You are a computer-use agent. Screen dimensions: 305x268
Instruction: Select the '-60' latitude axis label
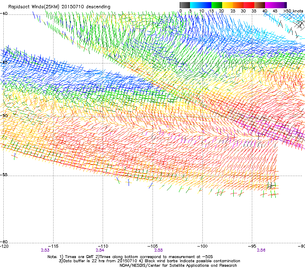click(4, 242)
